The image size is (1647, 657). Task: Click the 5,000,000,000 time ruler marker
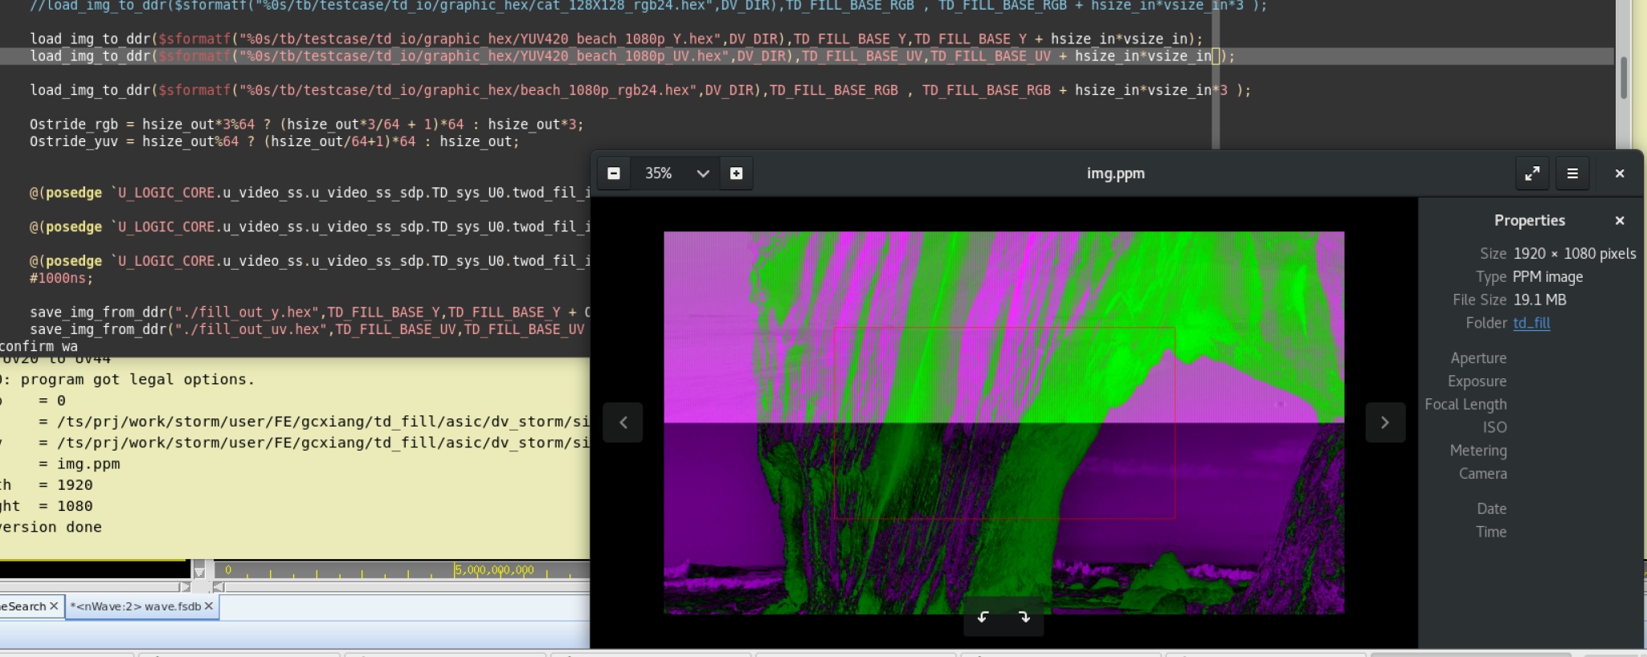coord(494,570)
